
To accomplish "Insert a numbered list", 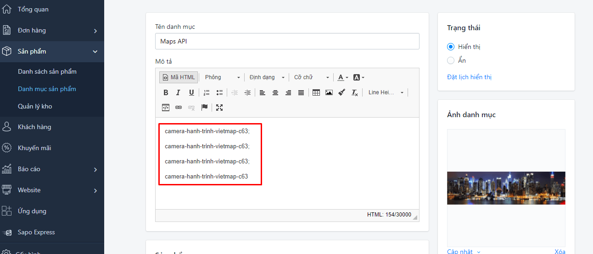I will coord(207,92).
